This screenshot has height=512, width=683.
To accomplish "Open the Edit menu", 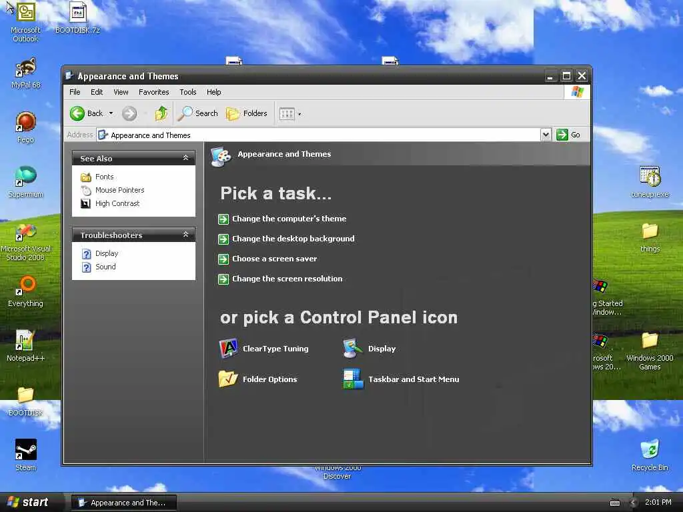I will point(97,92).
